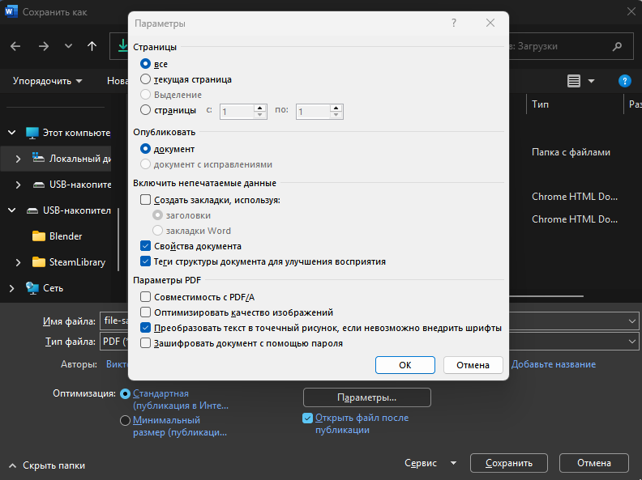
Task: Uncheck 'Теги структуры документа' checkbox
Action: point(145,261)
